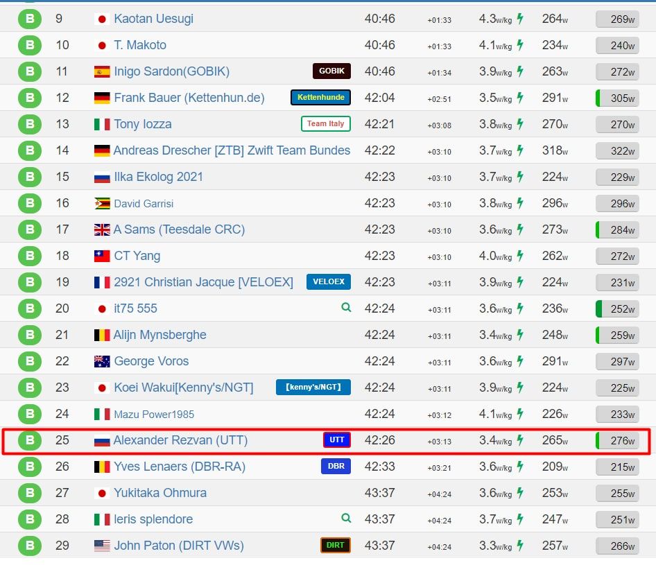The width and height of the screenshot is (656, 565).
Task: Click Taiwan flag next to CT Yang
Action: click(x=102, y=257)
